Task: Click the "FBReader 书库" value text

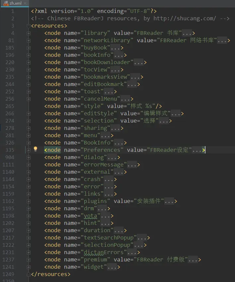Action: click(x=157, y=33)
